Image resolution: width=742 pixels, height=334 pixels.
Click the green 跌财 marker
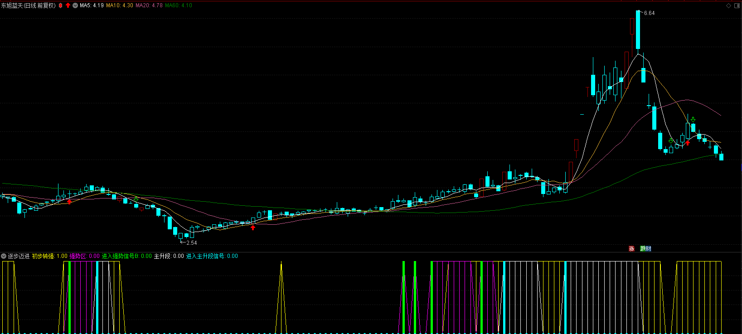645,248
